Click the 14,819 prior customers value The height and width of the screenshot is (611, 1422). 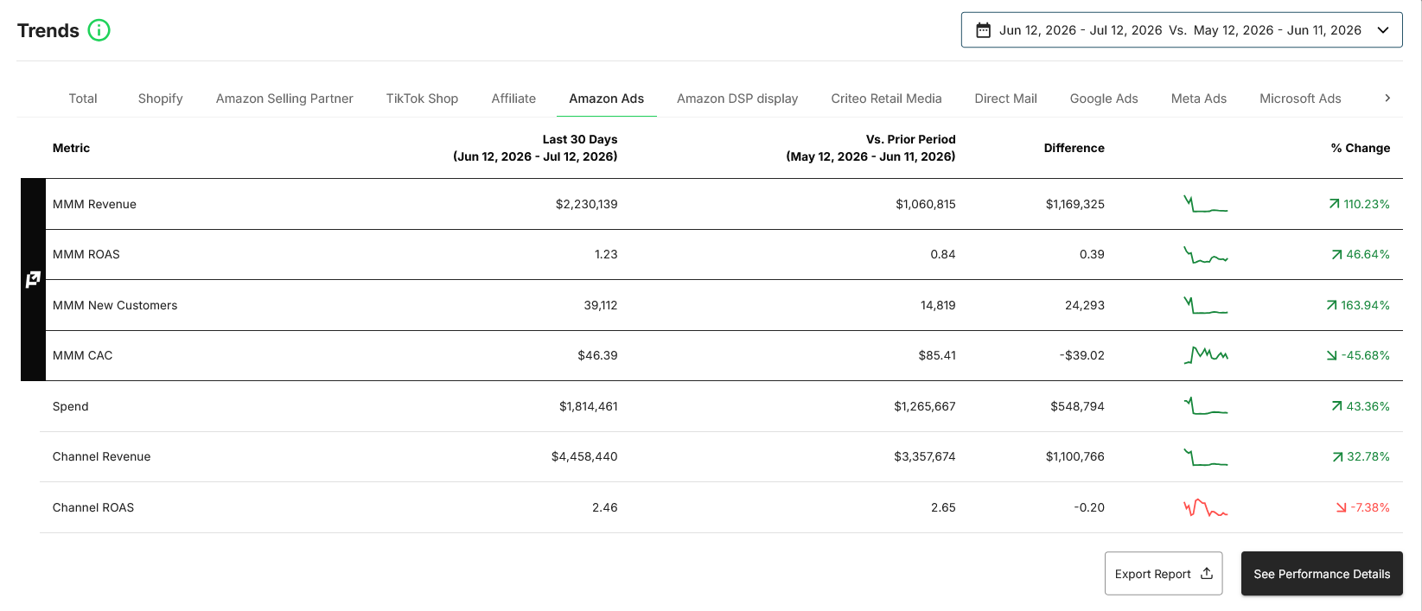[938, 305]
